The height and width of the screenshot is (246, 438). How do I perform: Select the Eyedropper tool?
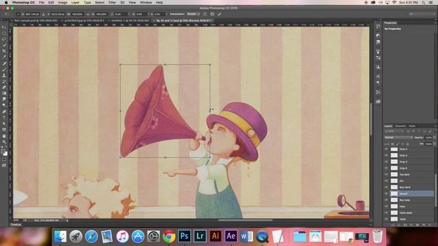pos(4,57)
